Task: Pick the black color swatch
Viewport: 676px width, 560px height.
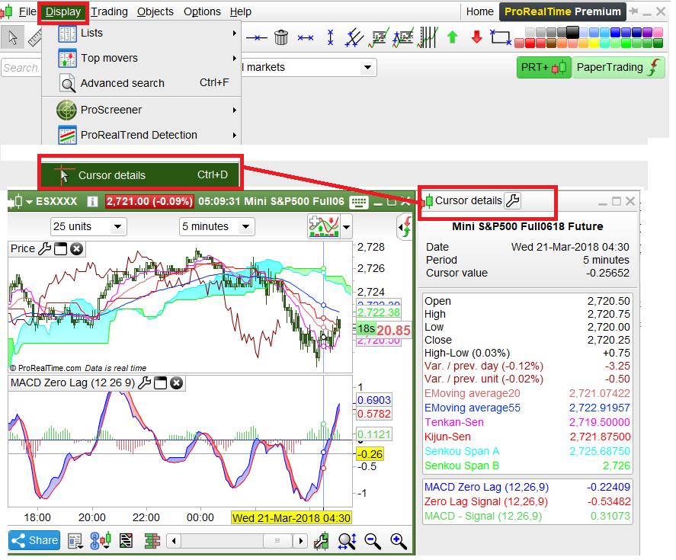Action: [x=572, y=32]
